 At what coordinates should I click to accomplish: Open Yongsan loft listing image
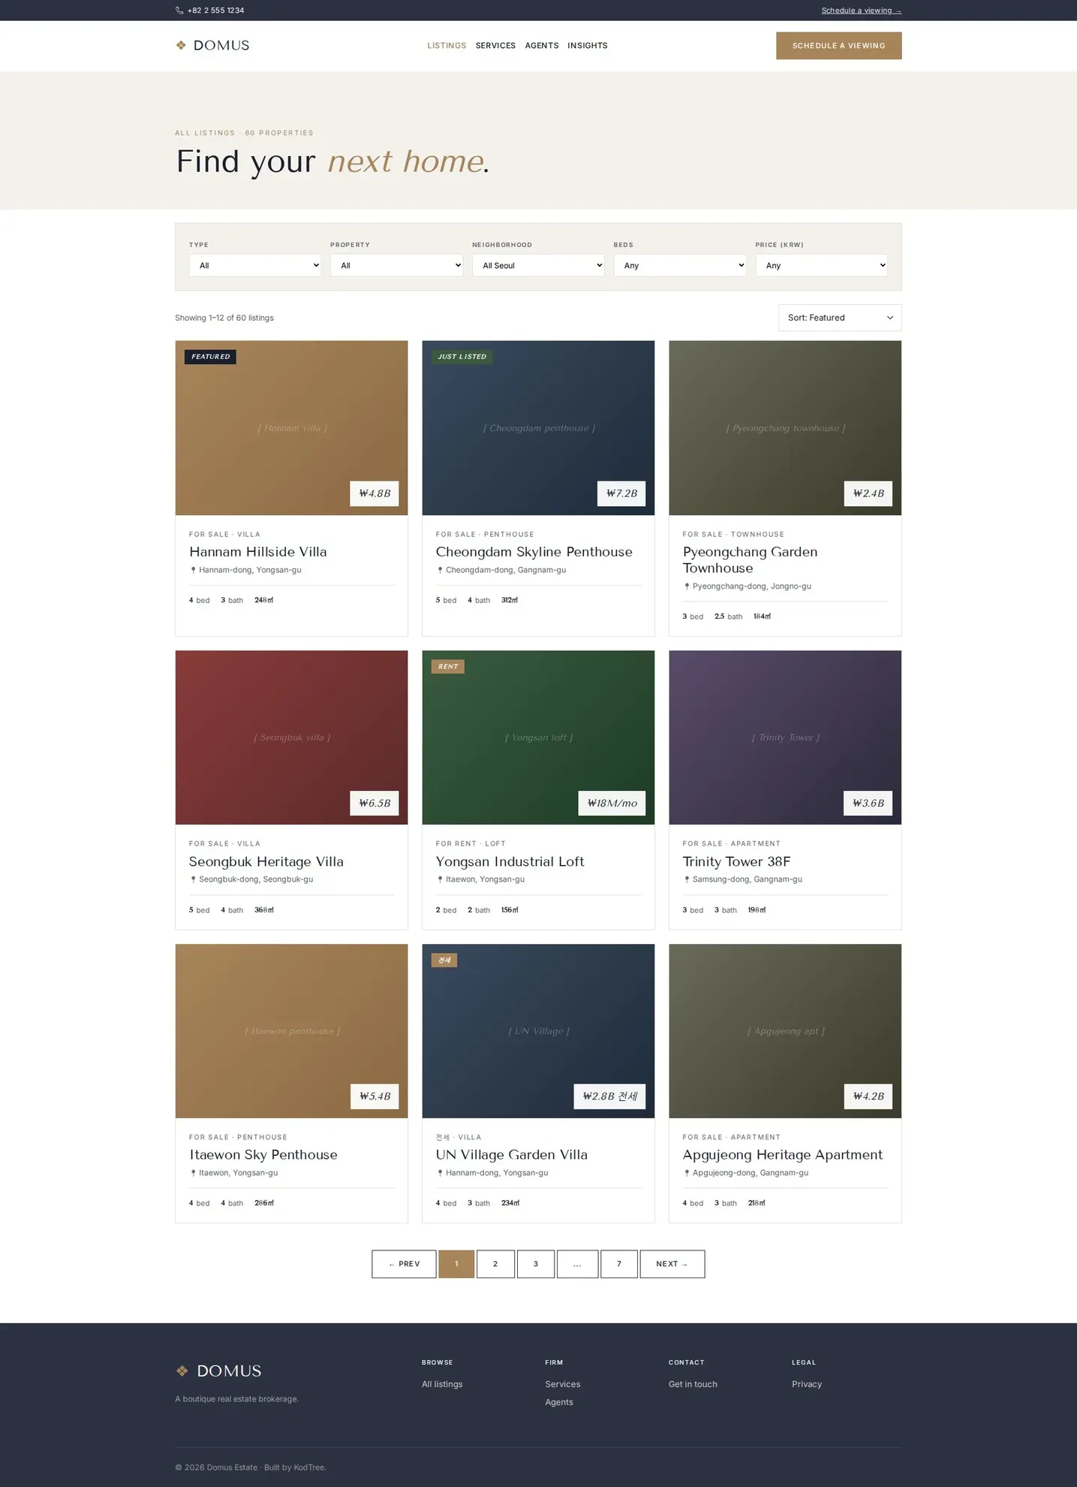click(538, 737)
